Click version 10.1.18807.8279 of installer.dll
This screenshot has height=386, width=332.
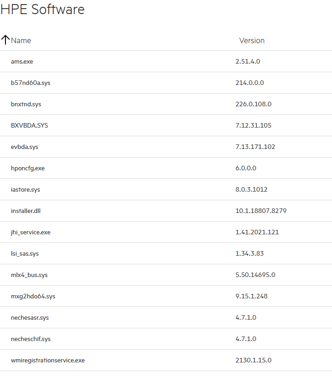click(261, 211)
